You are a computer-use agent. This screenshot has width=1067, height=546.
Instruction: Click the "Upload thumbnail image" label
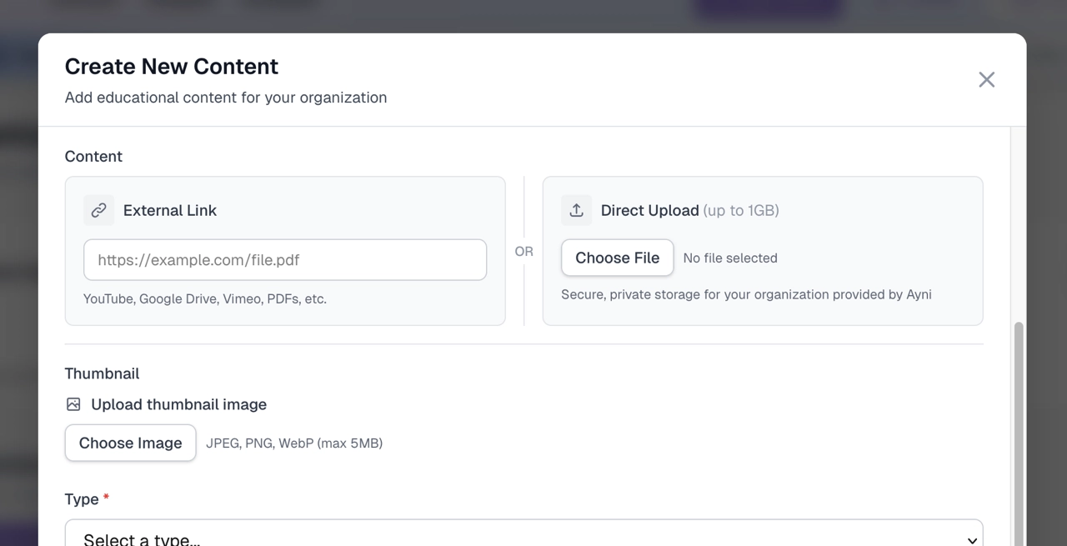pos(178,404)
